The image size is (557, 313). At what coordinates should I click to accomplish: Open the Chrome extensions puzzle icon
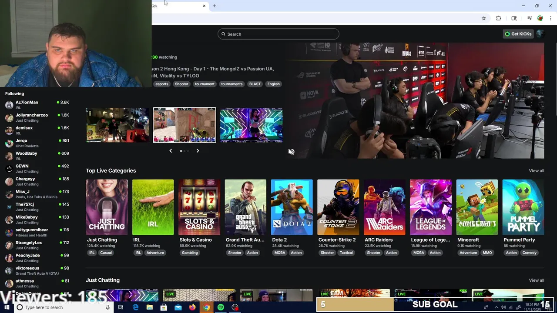pyautogui.click(x=499, y=18)
